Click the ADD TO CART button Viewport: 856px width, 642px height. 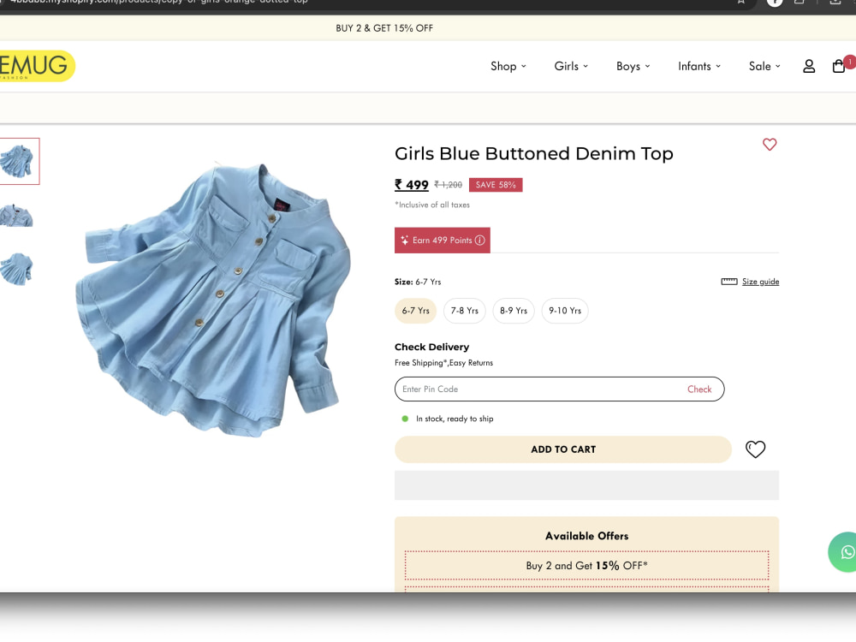click(563, 449)
